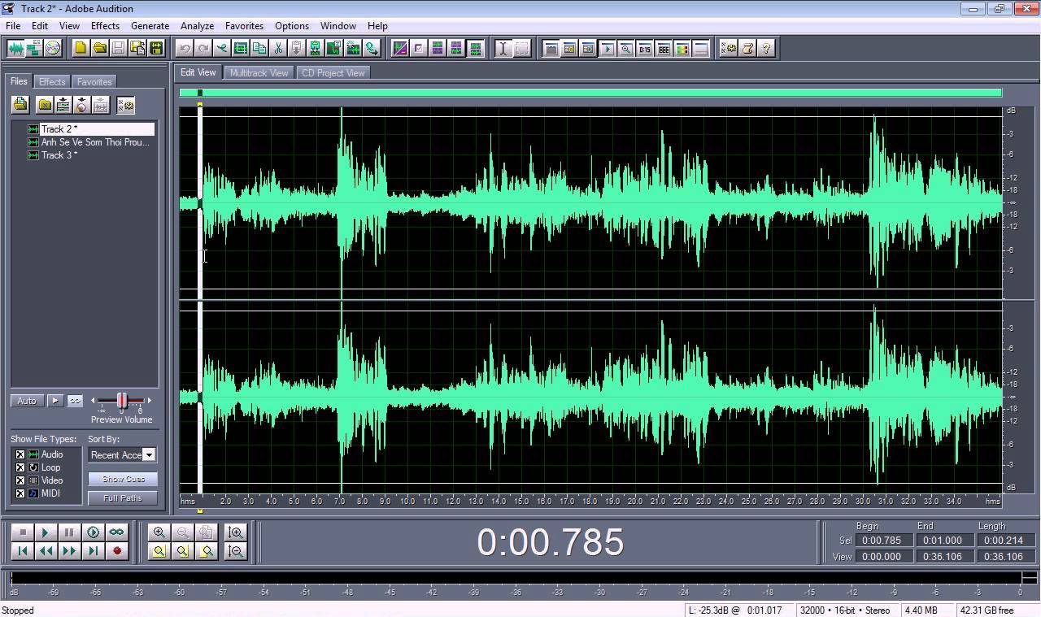Click the Help question mark icon
Screen dimensions: 1041x617
(767, 48)
